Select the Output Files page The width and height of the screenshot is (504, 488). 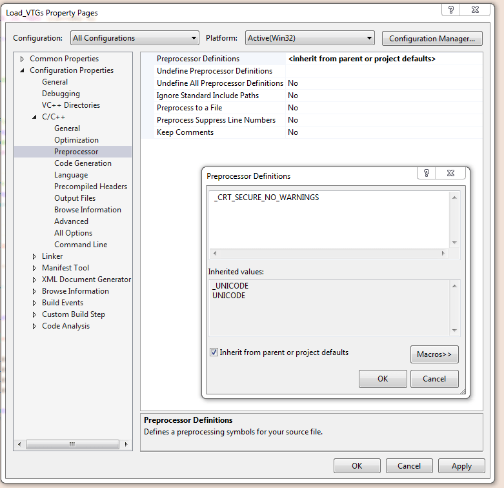(x=75, y=198)
